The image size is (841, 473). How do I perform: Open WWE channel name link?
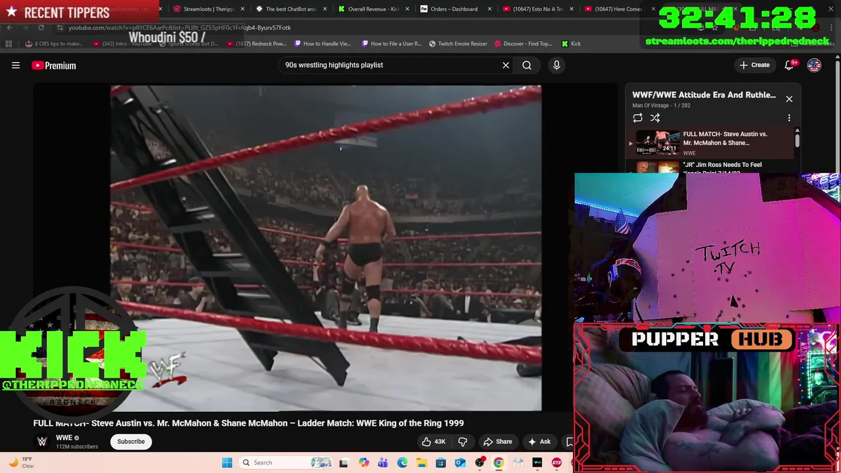pos(64,438)
